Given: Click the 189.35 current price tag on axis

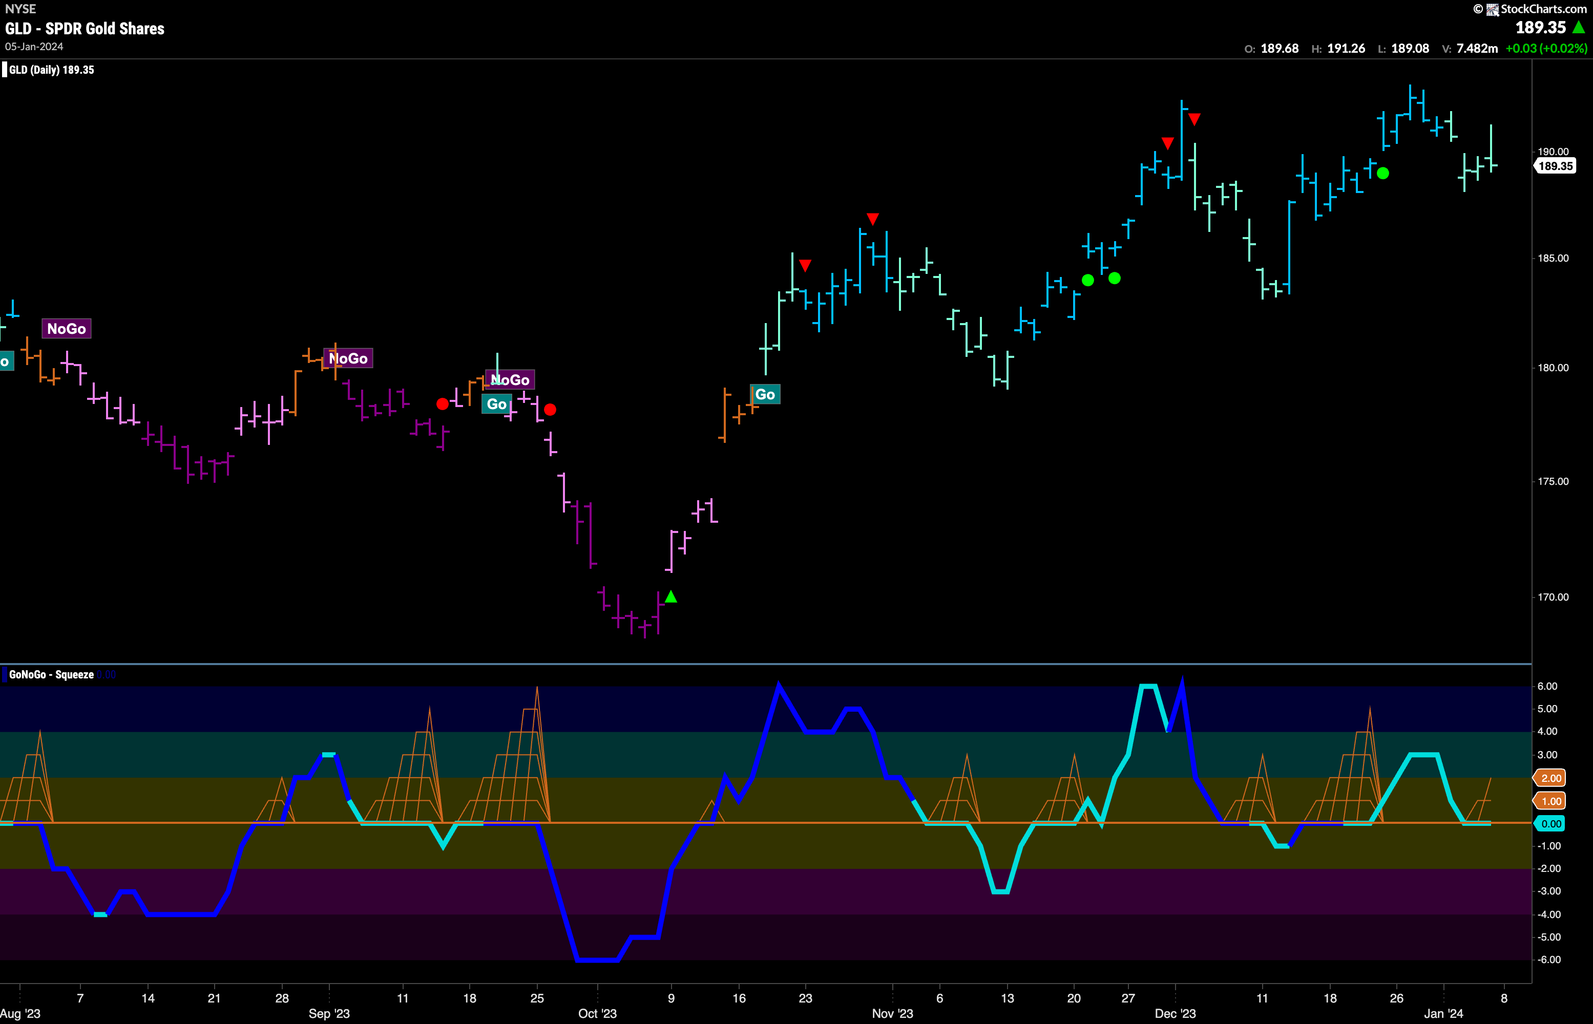Looking at the screenshot, I should tap(1556, 166).
